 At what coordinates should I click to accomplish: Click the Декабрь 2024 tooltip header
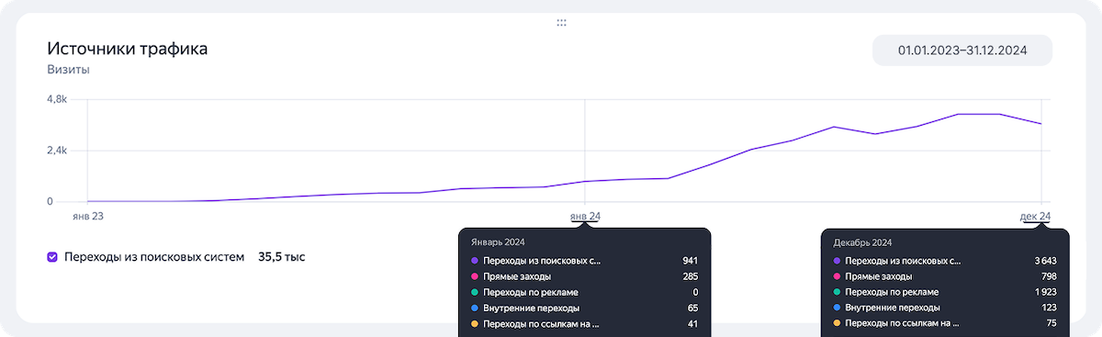(862, 242)
